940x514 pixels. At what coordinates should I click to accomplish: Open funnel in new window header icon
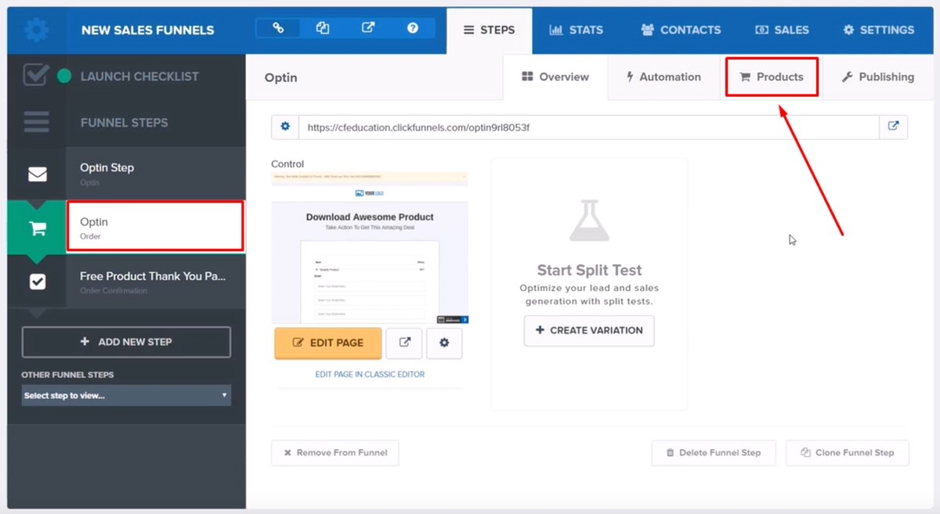pyautogui.click(x=367, y=28)
